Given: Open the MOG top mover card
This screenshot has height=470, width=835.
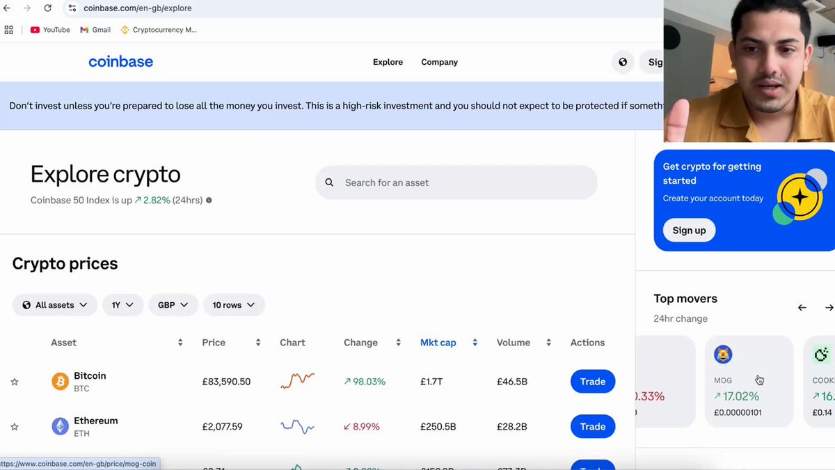Looking at the screenshot, I should coord(749,382).
